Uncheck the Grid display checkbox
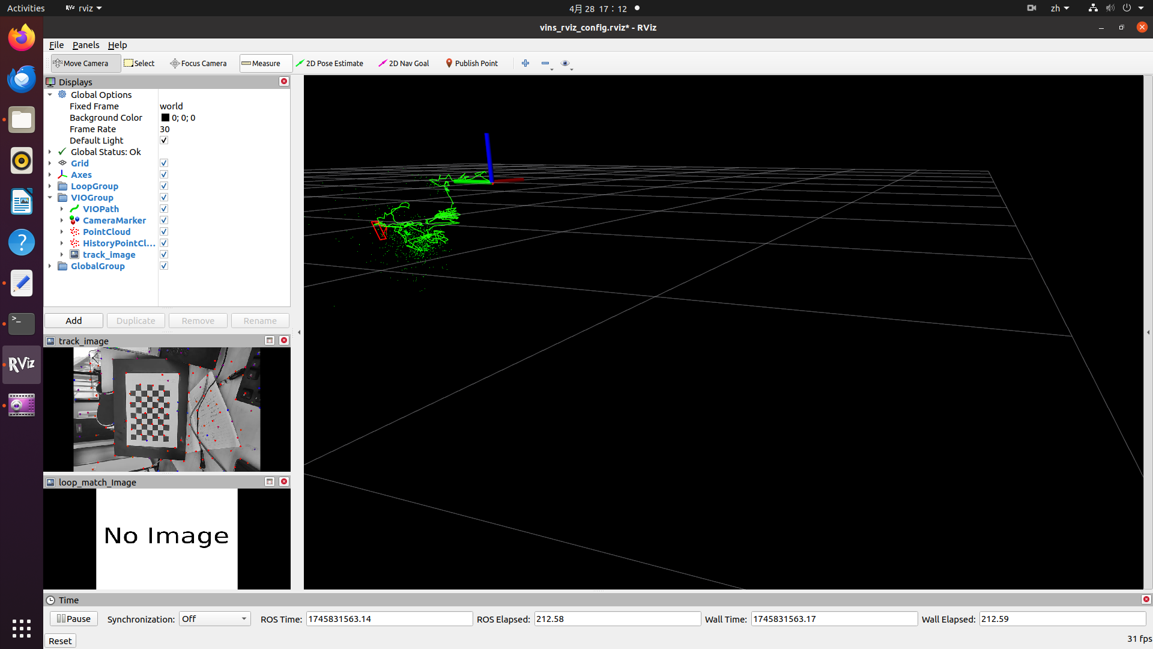This screenshot has width=1153, height=649. pyautogui.click(x=164, y=163)
